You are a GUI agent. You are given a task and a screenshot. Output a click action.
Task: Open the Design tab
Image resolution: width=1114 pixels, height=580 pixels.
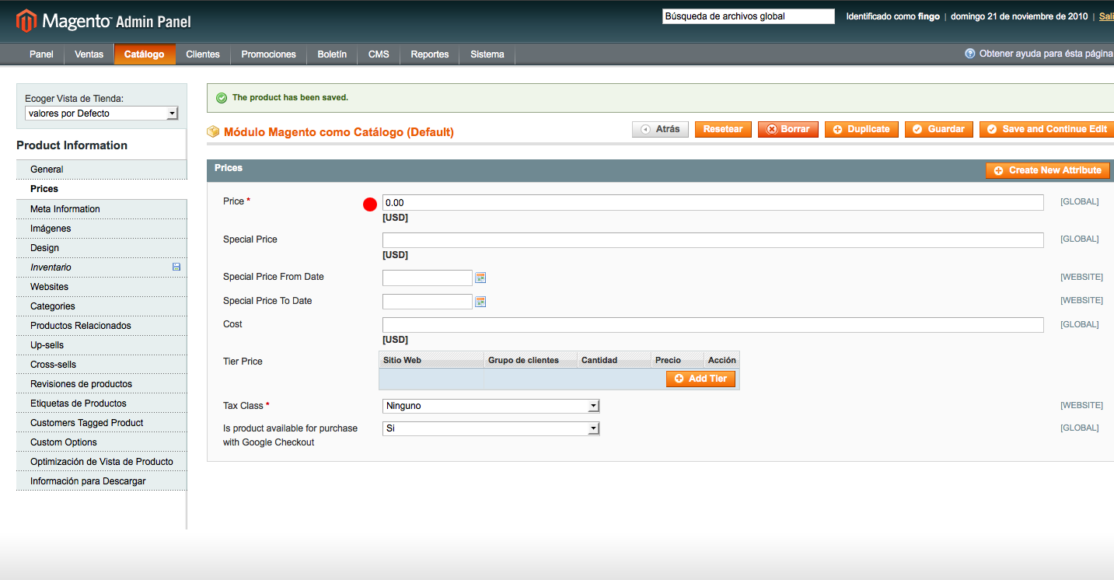102,248
